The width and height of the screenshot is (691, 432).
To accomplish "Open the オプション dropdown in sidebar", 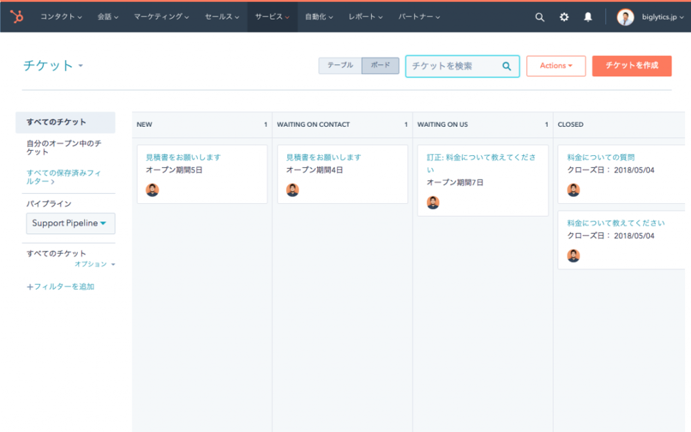I will click(94, 264).
